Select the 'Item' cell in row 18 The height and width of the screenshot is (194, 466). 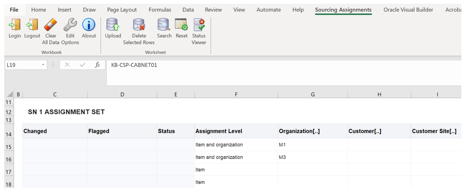[236, 182]
